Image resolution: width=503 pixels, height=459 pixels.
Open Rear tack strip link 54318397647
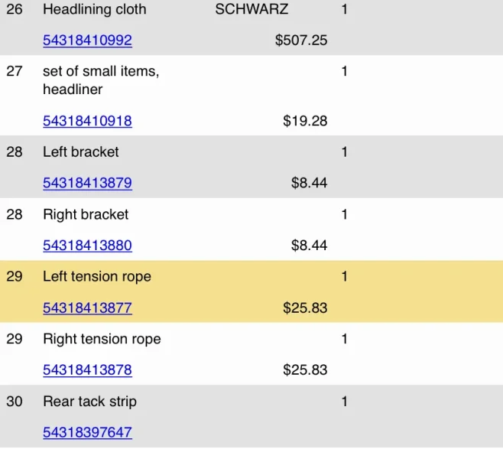pos(87,432)
